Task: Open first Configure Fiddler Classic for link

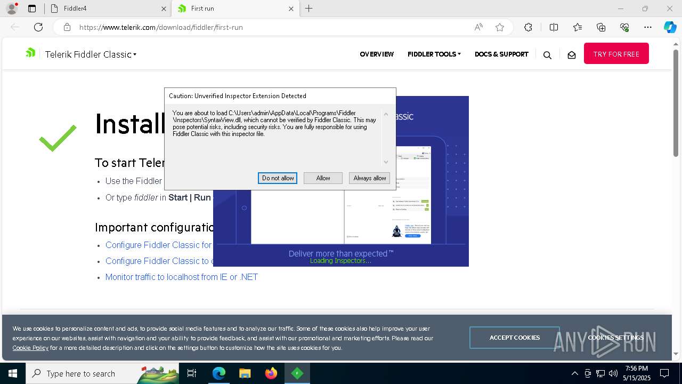Action: 159,245
